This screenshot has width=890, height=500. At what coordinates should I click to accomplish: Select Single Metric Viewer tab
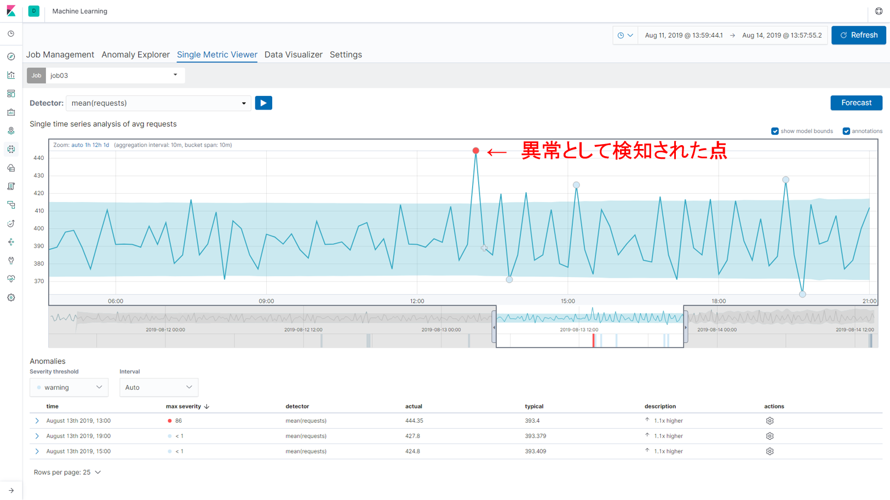click(217, 55)
